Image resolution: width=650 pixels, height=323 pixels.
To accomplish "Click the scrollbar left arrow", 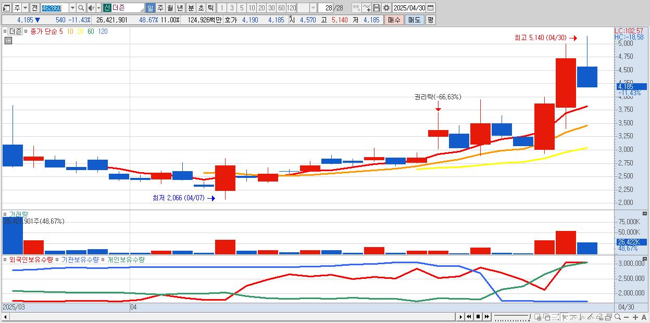I will (5, 317).
